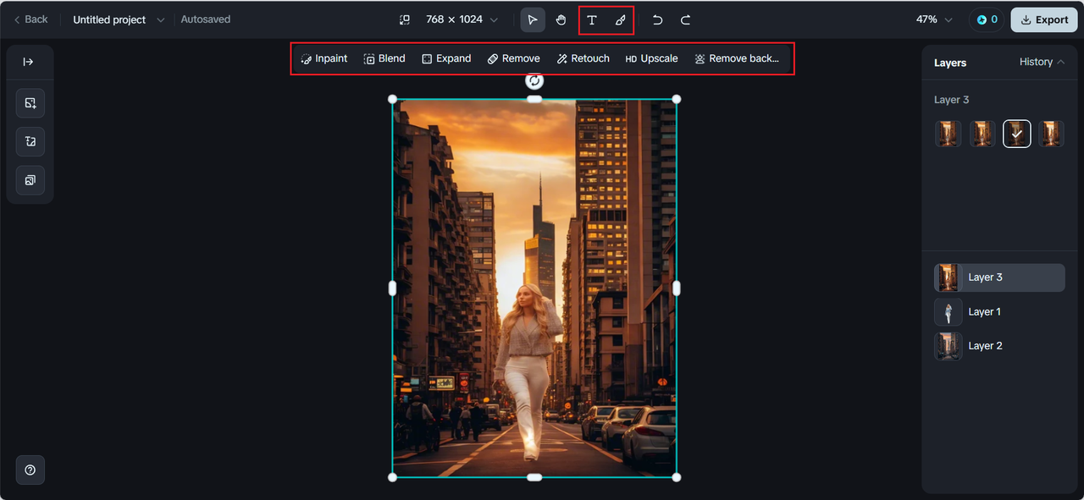Open the Expand image tool
Screen dimensions: 1084x500
[x=446, y=58]
